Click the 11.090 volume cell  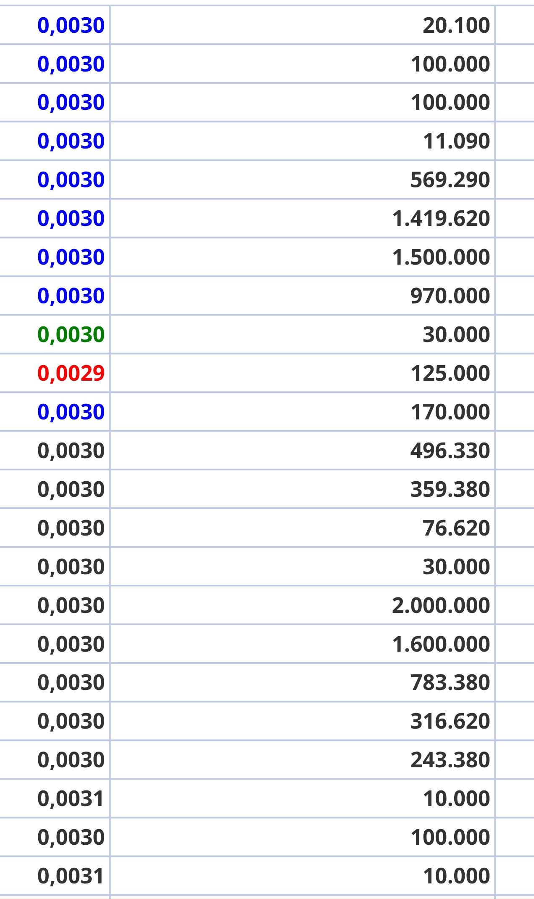[456, 141]
